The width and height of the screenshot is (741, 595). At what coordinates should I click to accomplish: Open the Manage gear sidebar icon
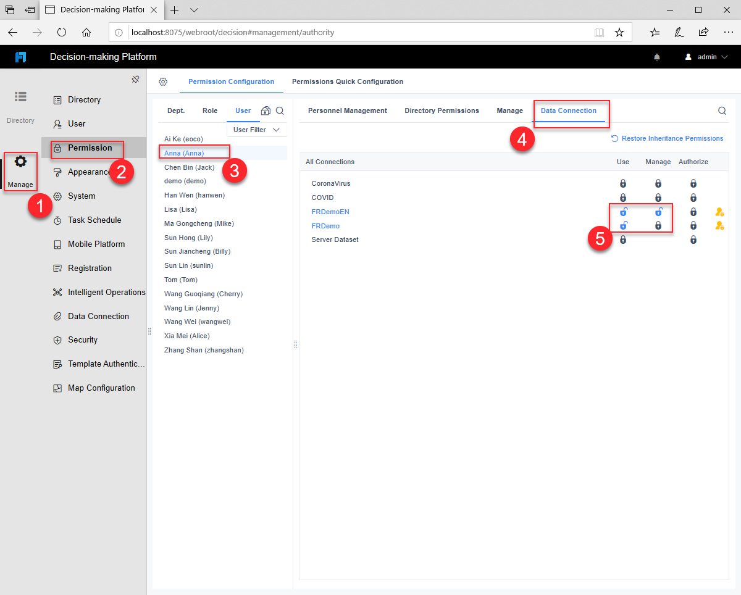coord(20,162)
